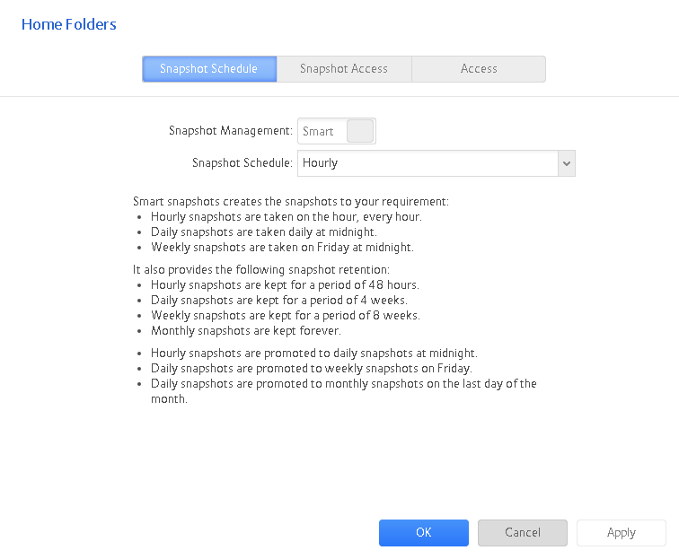Viewport: 679px width, 559px height.
Task: Click the 'It also provides the following' heading text
Action: (x=260, y=269)
